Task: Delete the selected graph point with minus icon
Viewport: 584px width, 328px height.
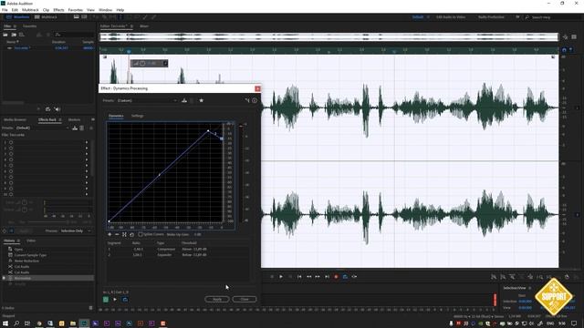Action: [x=117, y=235]
